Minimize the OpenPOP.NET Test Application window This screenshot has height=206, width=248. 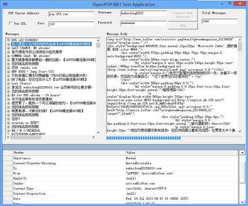tap(223, 3)
